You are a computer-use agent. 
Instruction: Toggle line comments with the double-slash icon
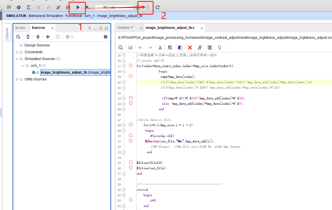200,48
